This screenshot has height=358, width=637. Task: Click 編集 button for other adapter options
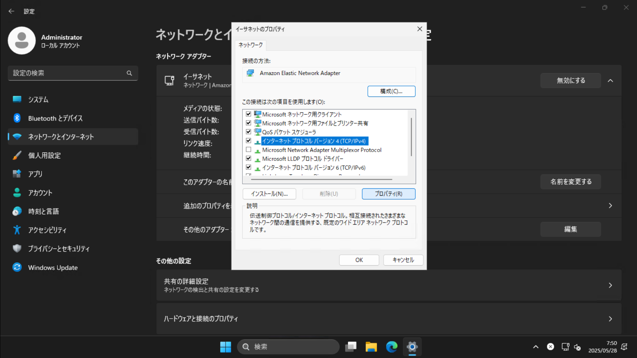(x=571, y=229)
